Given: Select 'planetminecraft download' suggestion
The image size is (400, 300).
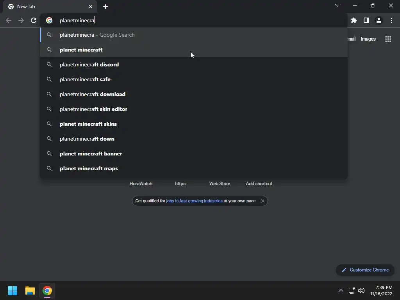Looking at the screenshot, I should tap(194, 94).
